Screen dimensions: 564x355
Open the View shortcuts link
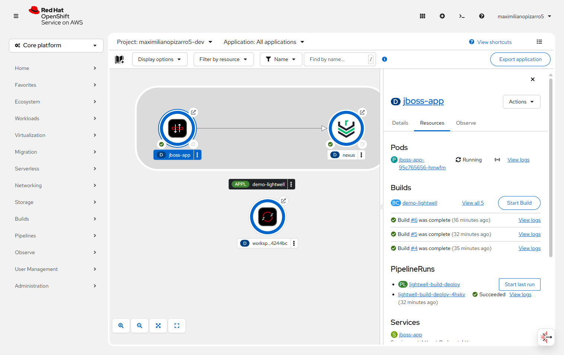[490, 42]
